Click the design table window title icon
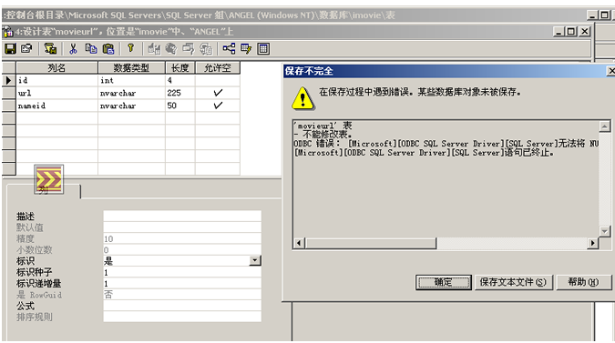615x343 pixels. pyautogui.click(x=7, y=32)
